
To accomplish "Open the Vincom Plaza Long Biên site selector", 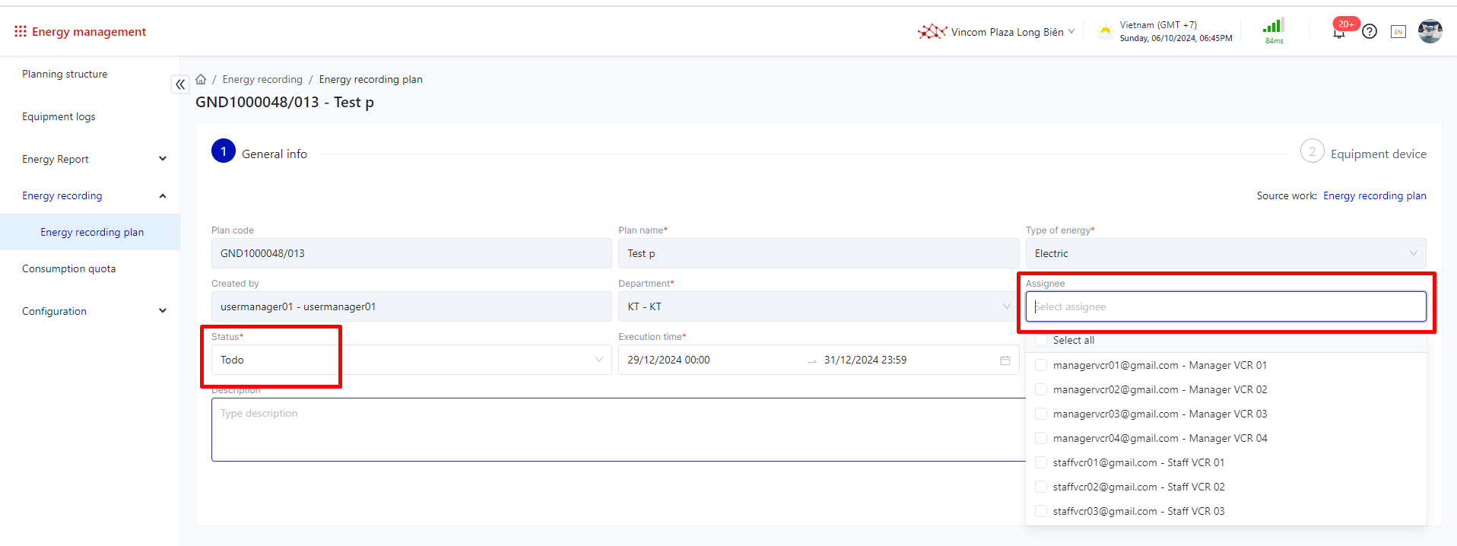I will click(997, 32).
